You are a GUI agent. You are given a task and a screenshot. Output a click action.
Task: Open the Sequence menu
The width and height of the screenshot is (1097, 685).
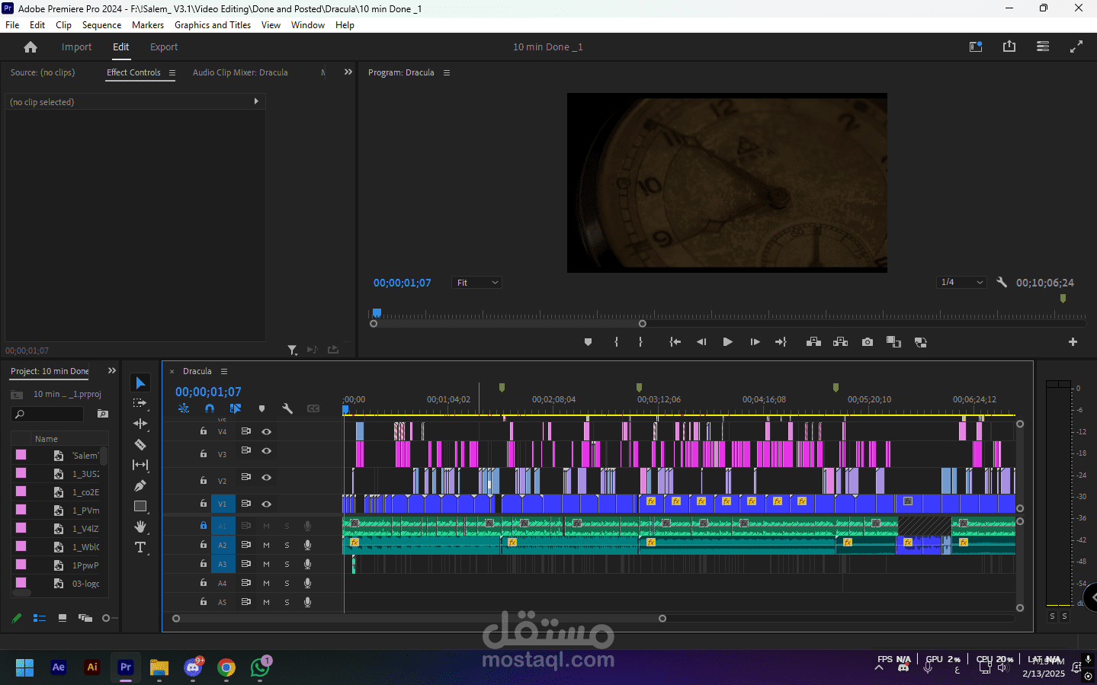(x=101, y=25)
